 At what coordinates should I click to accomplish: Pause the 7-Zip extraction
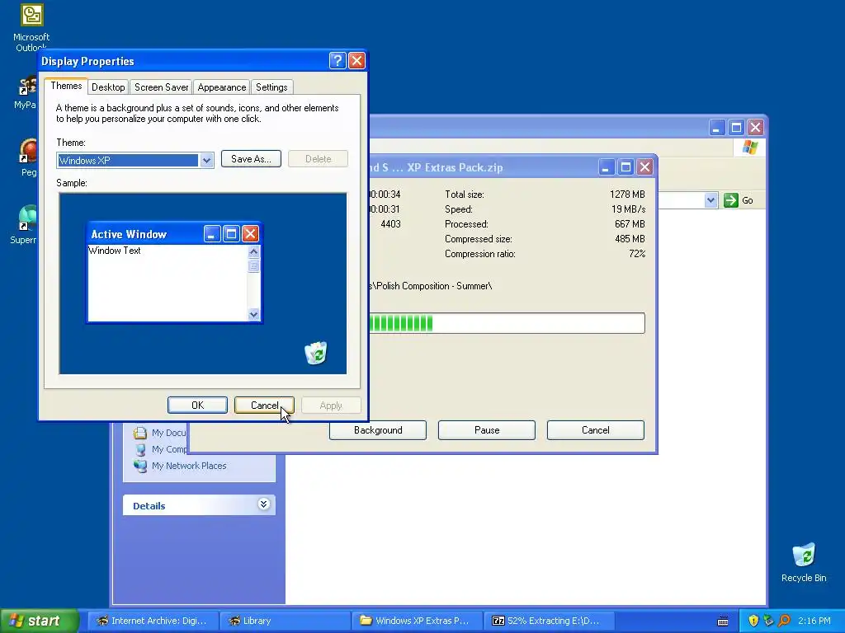[x=487, y=430]
